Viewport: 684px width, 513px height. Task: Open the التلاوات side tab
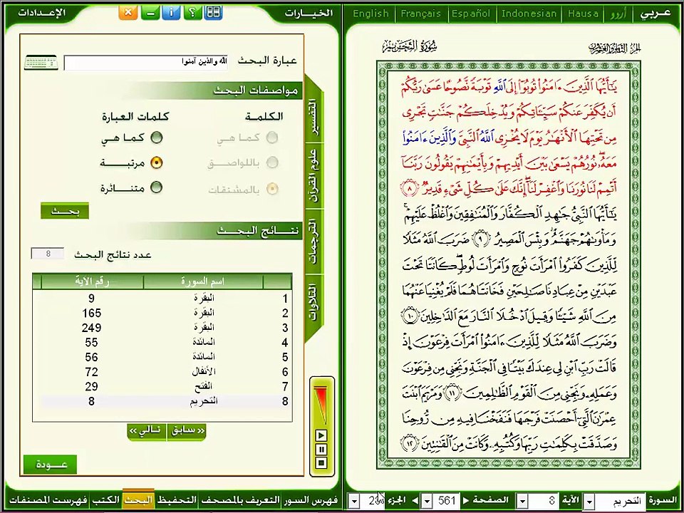tap(312, 302)
